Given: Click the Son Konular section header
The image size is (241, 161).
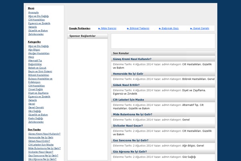Looking at the screenshot, I should (163, 53).
